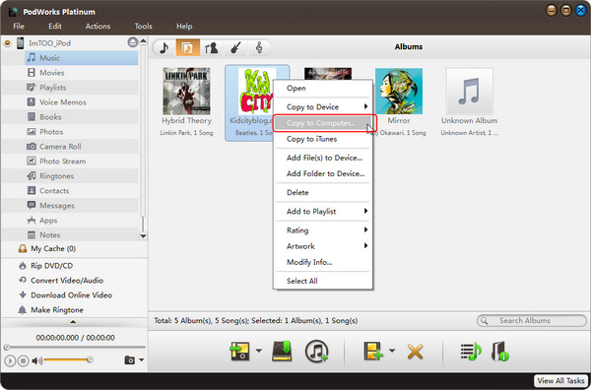Expand the Copy to Device toolbar dropdown arrow

(x=258, y=351)
